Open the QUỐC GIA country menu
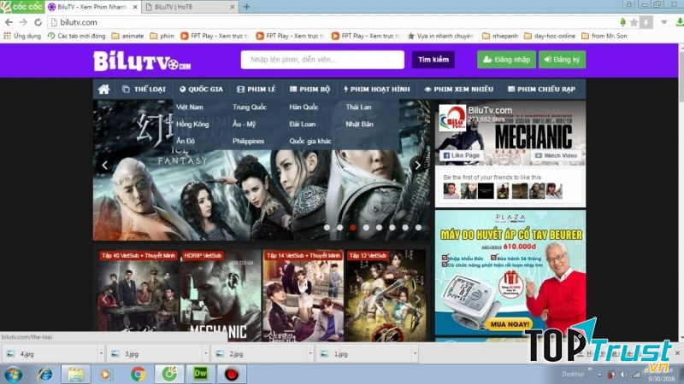The height and width of the screenshot is (384, 684). [202, 90]
